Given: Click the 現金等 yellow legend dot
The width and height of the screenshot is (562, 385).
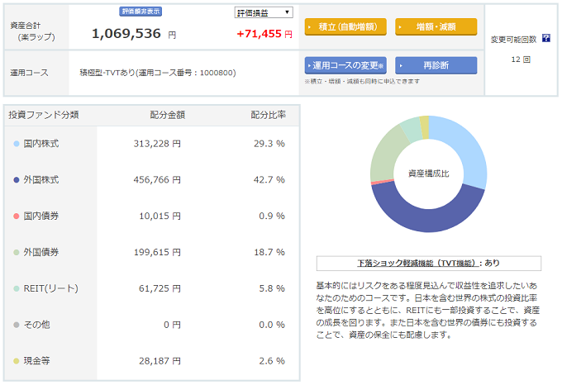Looking at the screenshot, I should point(17,361).
